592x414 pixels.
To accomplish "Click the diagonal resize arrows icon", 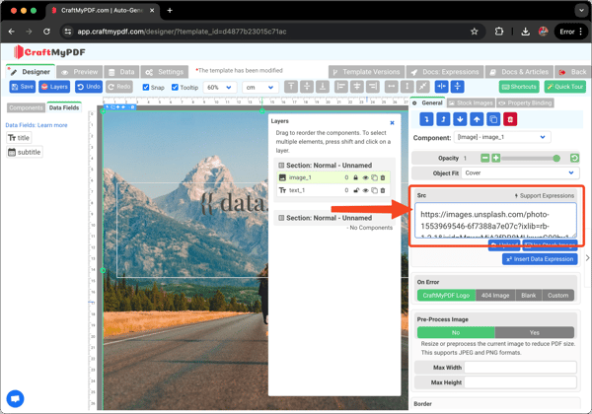I will (x=423, y=87).
